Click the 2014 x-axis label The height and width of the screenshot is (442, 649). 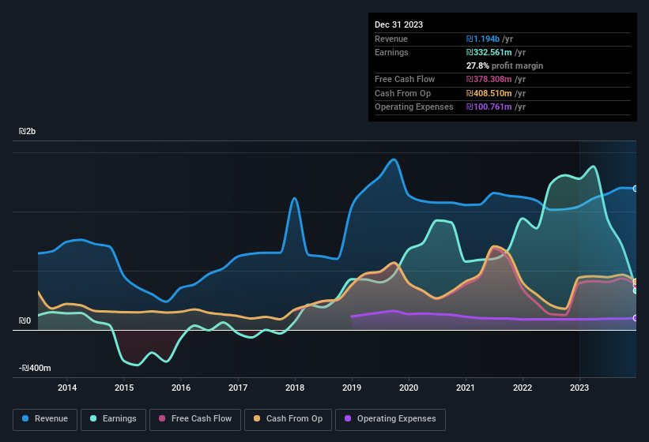click(x=67, y=388)
